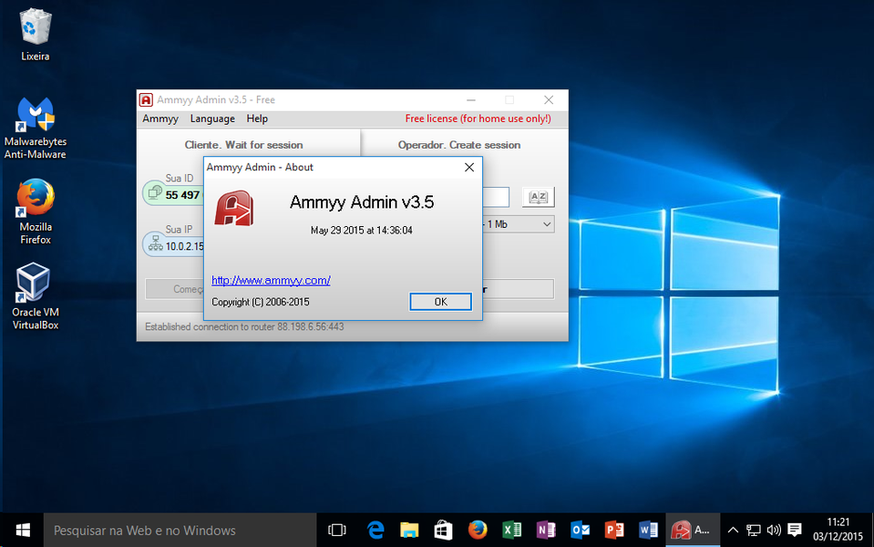Open Oracle VM VirtualBox desktop icon

(x=36, y=284)
